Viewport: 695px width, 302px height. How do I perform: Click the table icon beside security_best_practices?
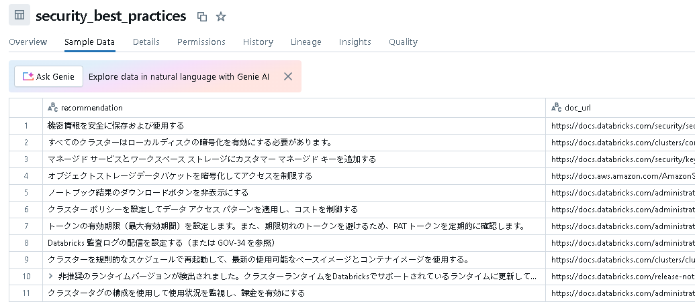(19, 15)
